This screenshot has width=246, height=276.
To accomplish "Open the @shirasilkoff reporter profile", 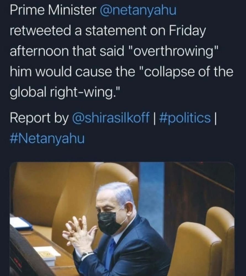I will (111, 118).
